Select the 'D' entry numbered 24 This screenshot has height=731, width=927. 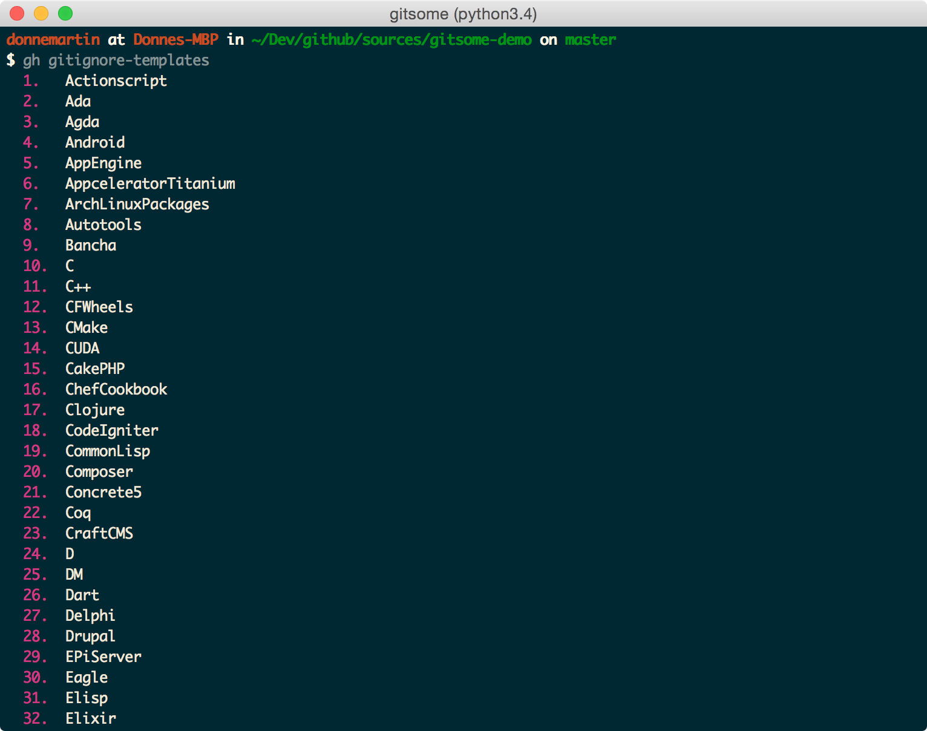click(x=70, y=554)
